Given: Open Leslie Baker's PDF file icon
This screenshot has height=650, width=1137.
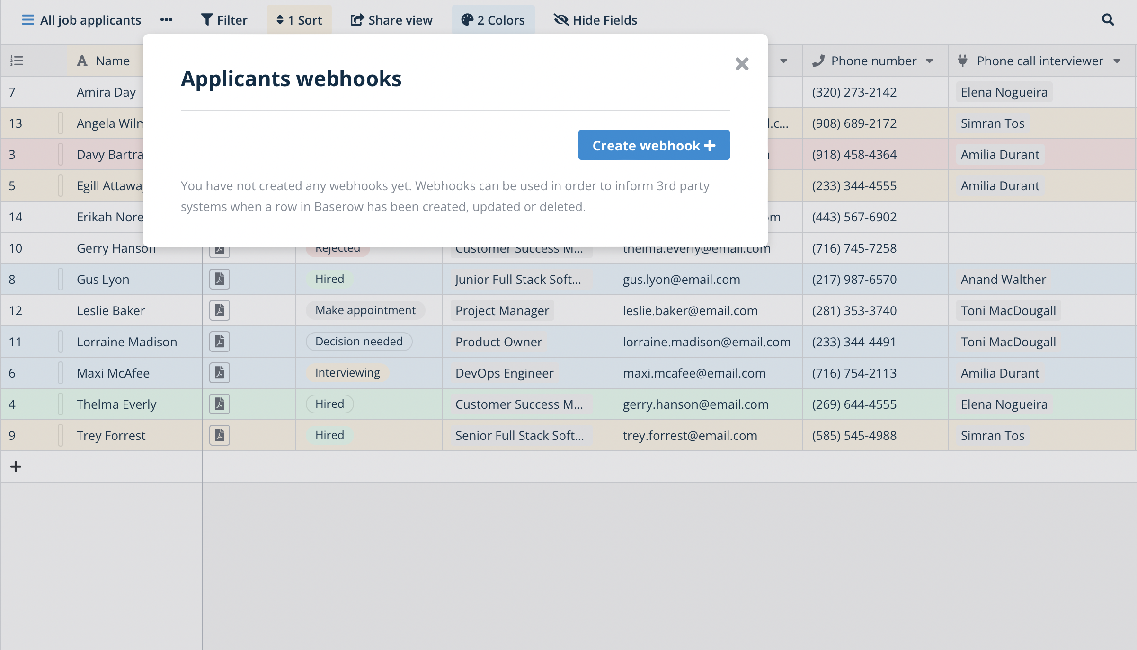Looking at the screenshot, I should tap(220, 310).
